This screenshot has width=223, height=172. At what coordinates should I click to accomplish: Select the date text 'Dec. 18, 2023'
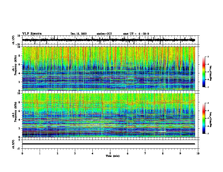click(79, 34)
